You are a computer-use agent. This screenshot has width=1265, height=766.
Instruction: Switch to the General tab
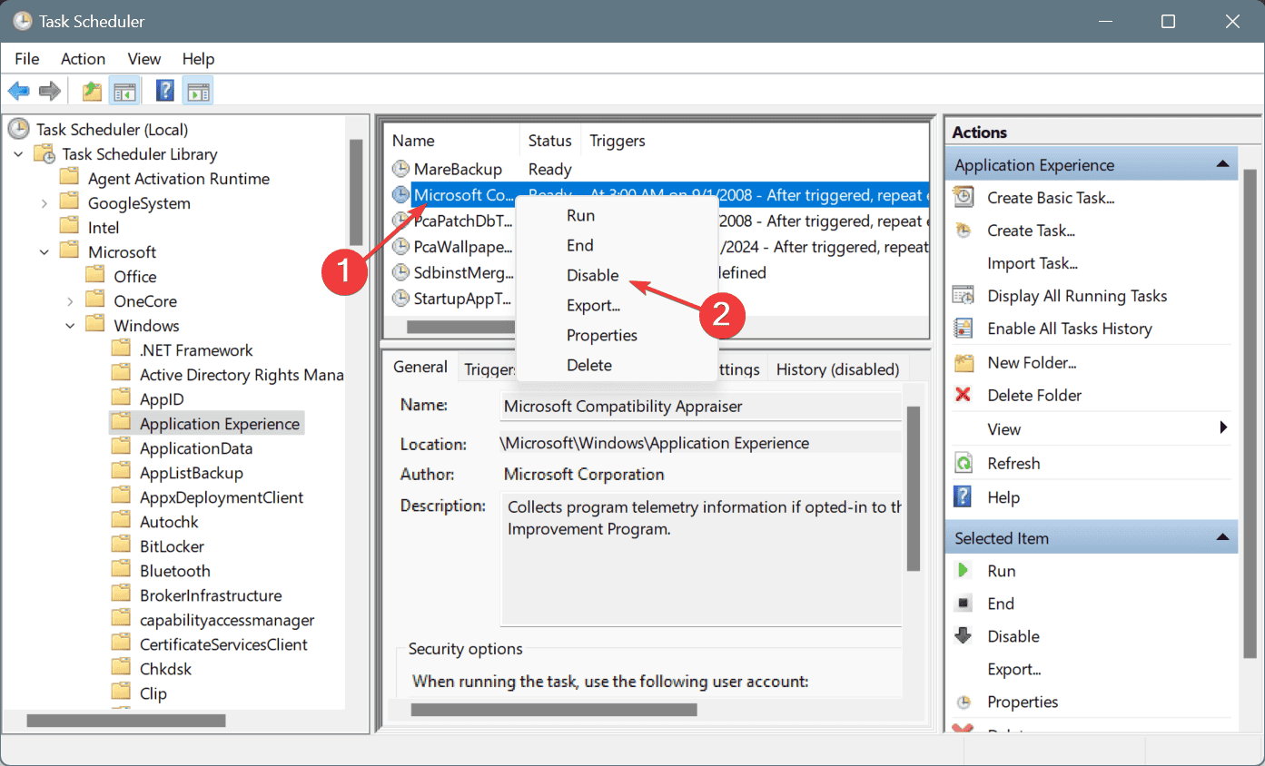[420, 367]
